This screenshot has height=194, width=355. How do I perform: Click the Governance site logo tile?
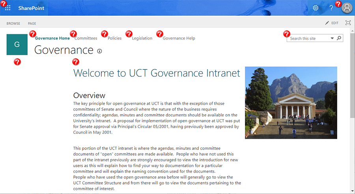coord(17,44)
